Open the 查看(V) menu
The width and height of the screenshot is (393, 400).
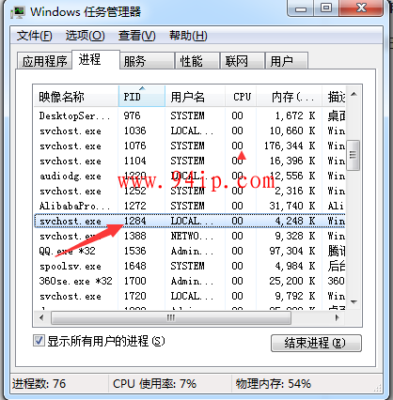click(136, 36)
